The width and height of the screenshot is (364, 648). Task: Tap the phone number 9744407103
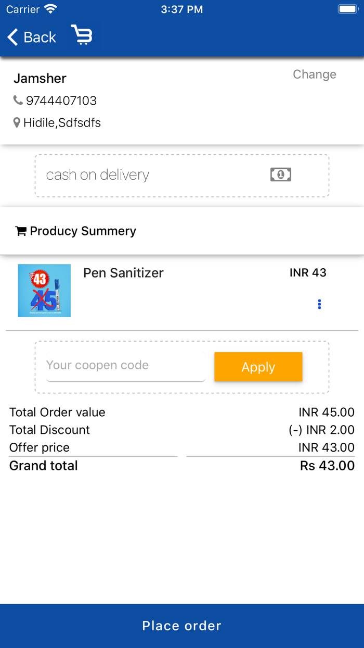(61, 101)
